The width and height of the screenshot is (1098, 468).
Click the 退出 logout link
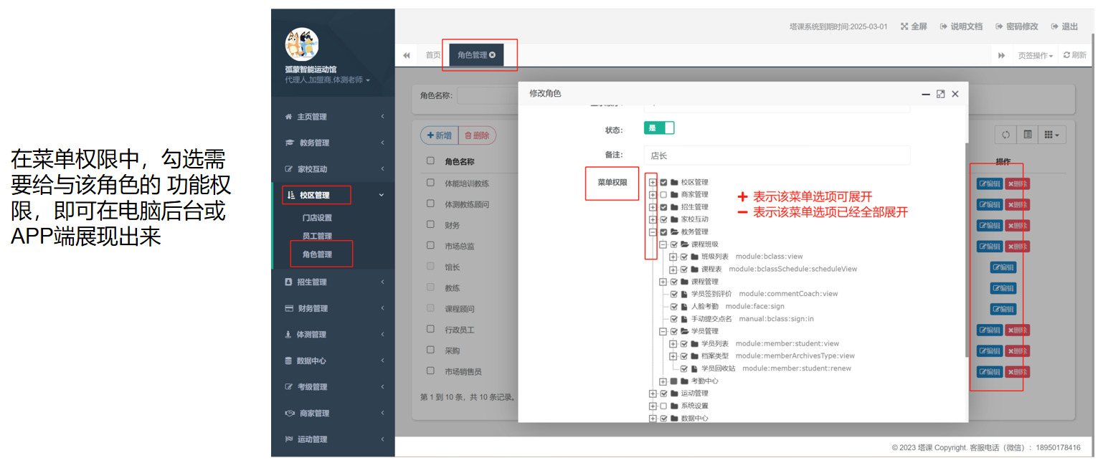(1065, 27)
